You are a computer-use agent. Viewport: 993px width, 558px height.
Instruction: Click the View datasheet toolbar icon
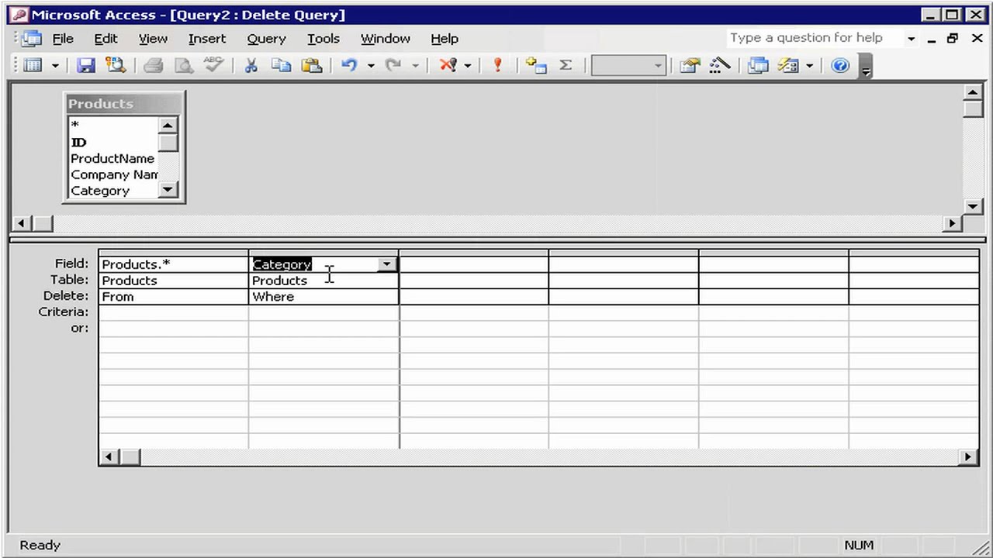click(x=33, y=66)
